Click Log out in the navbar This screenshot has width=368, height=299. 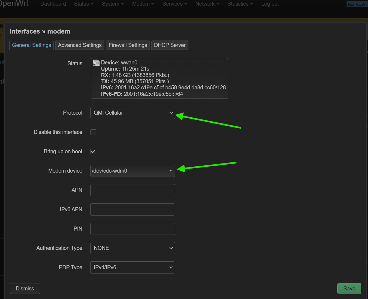coord(270,4)
